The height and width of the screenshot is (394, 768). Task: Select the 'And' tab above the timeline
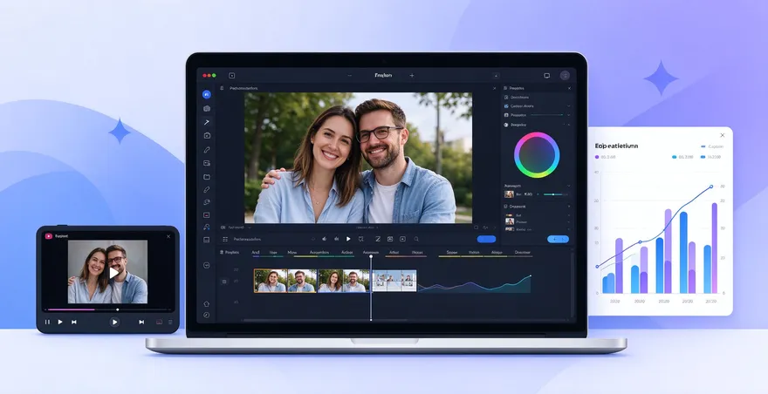tap(256, 253)
